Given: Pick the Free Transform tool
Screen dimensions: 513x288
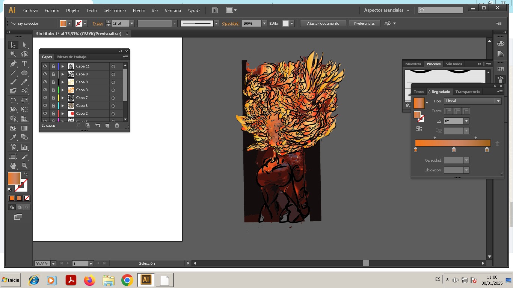Looking at the screenshot, I should [24, 110].
